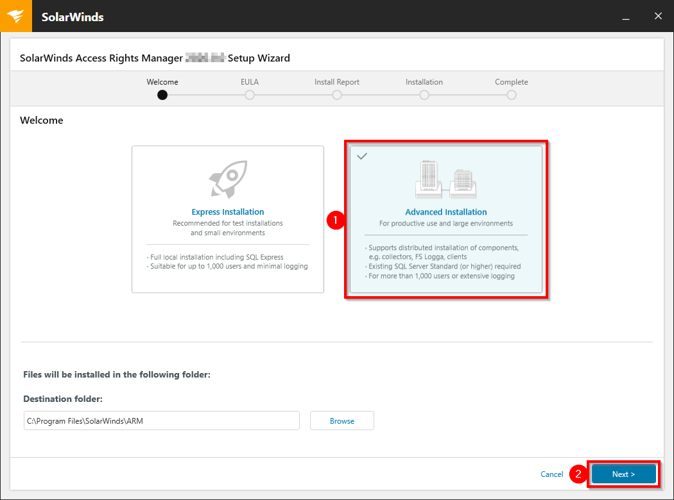Choose the Advanced Installation title
The width and height of the screenshot is (674, 500).
pos(446,212)
